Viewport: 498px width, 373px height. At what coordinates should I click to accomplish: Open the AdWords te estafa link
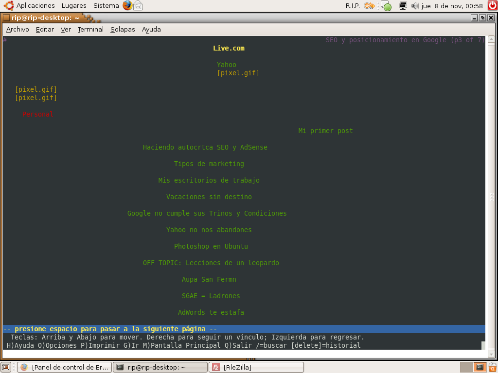(x=211, y=312)
